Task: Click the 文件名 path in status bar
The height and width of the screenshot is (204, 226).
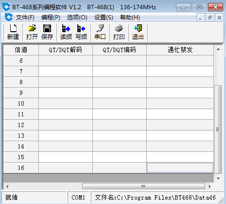Action: click(x=155, y=198)
